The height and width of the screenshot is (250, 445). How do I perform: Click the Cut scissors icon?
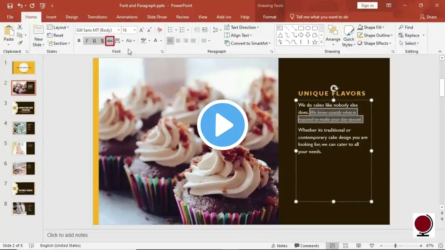pyautogui.click(x=20, y=27)
